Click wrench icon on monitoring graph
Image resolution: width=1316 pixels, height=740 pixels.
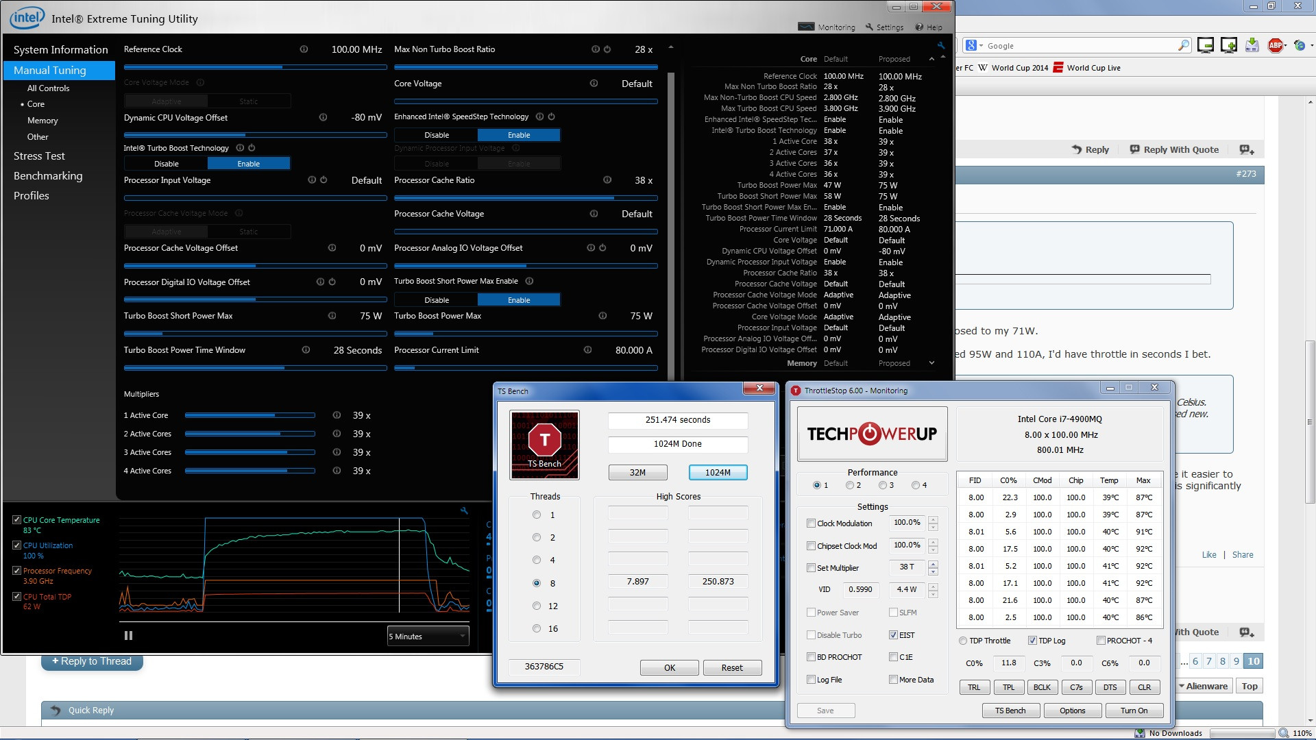tap(464, 510)
